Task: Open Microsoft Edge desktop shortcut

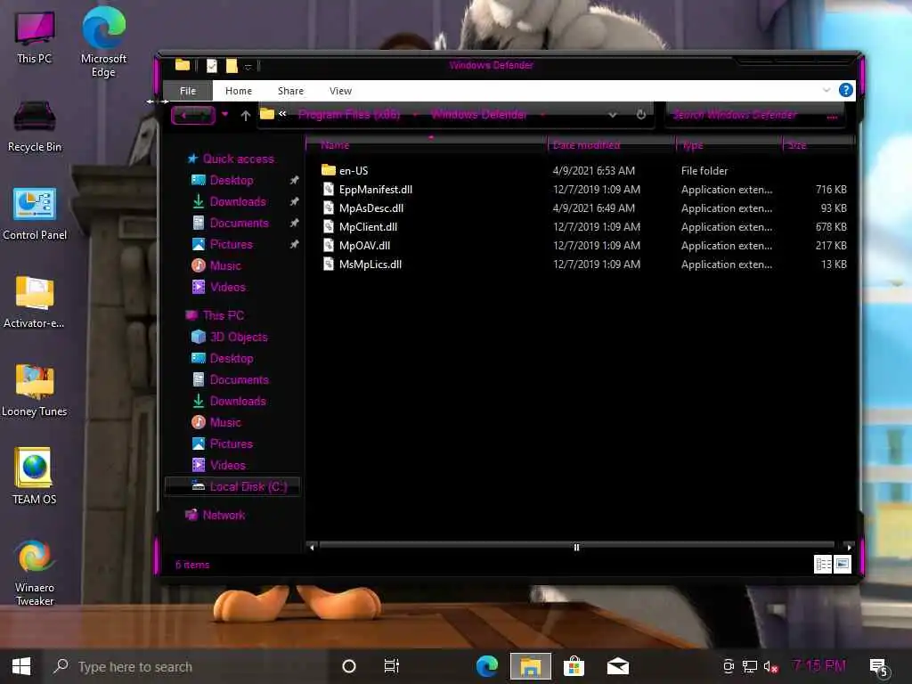Action: pyautogui.click(x=103, y=42)
